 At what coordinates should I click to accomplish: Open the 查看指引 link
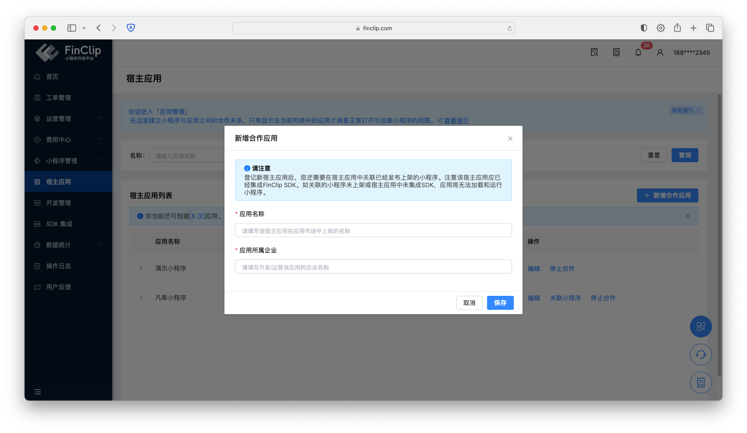456,121
